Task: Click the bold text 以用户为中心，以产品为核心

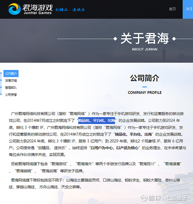Action: click(114, 148)
